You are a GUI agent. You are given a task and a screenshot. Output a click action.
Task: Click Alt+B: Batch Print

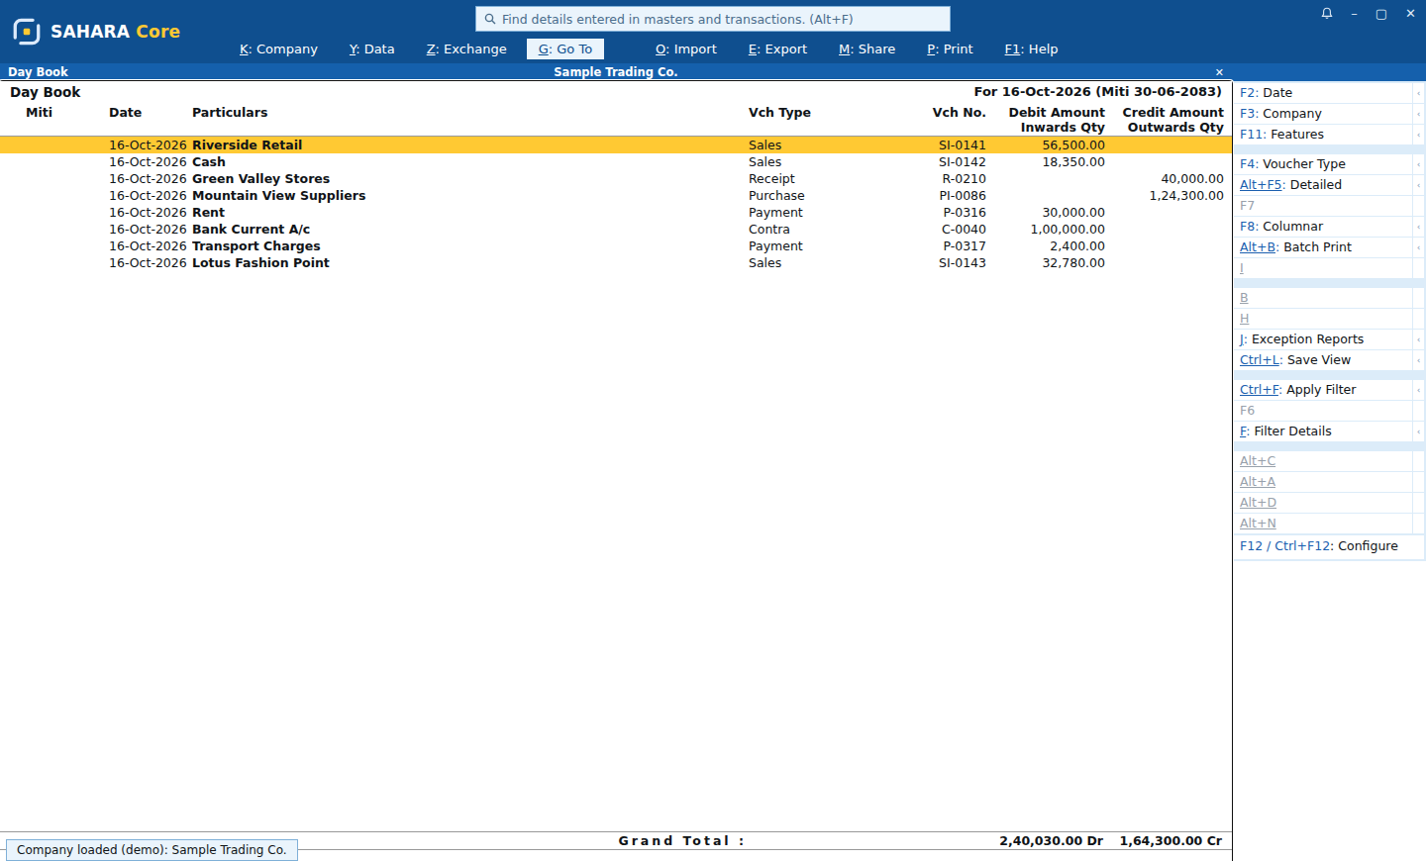click(1323, 247)
